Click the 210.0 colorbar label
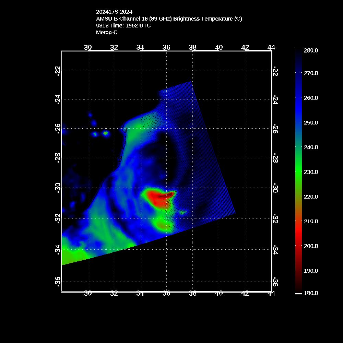 [311, 222]
